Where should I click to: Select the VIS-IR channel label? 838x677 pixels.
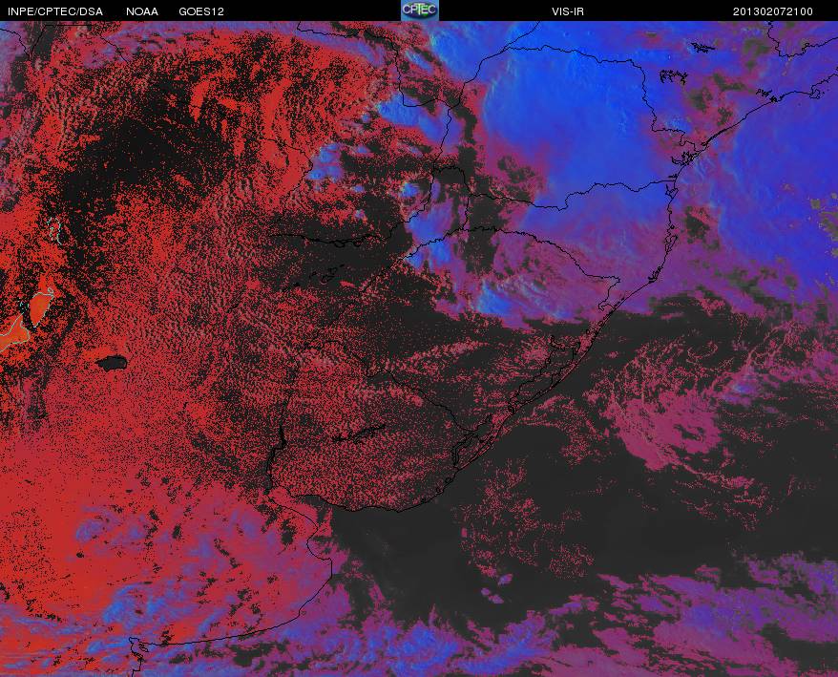click(568, 11)
